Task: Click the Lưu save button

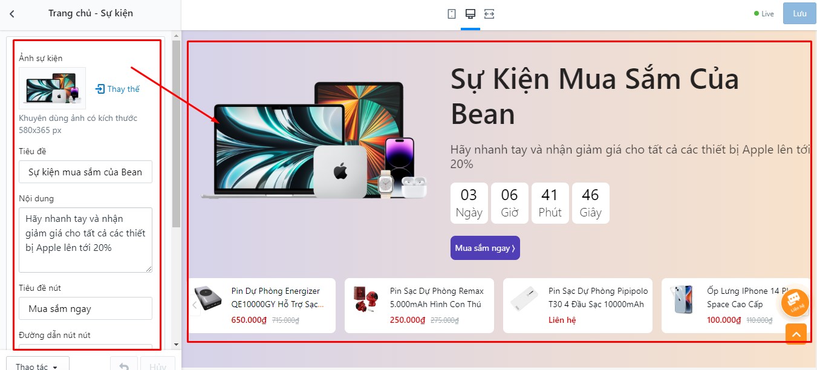Action: (x=799, y=13)
